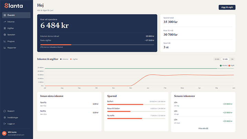
Task: Open the Spotify upcoming expense row
Action: (69, 104)
